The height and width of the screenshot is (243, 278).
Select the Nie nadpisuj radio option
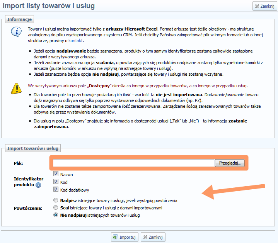pos(56,215)
